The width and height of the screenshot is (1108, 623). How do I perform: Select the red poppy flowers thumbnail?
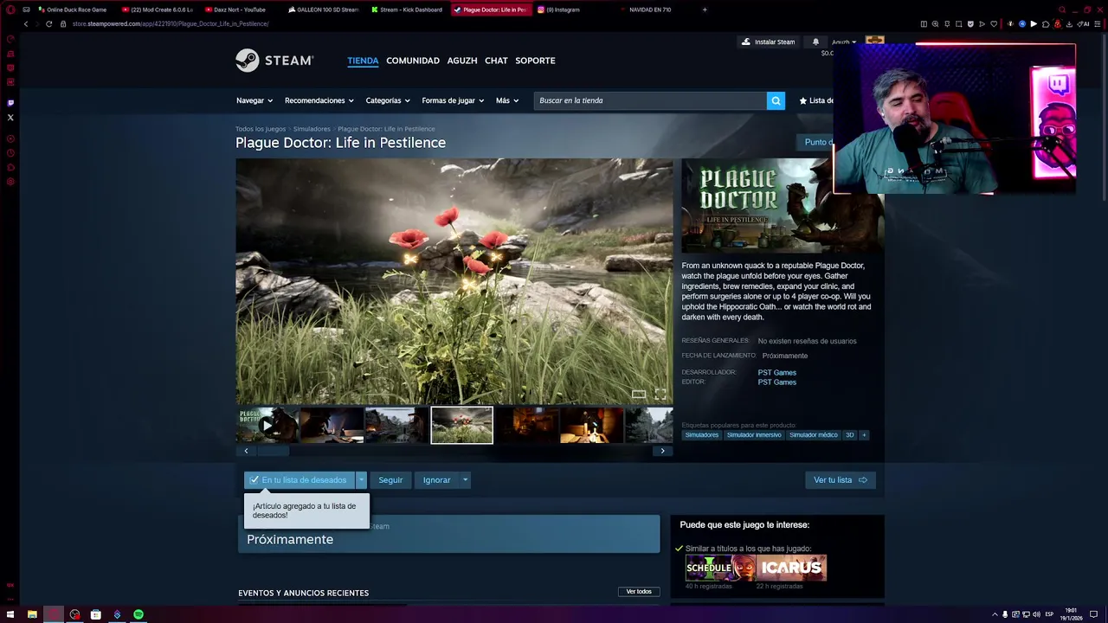tap(462, 425)
